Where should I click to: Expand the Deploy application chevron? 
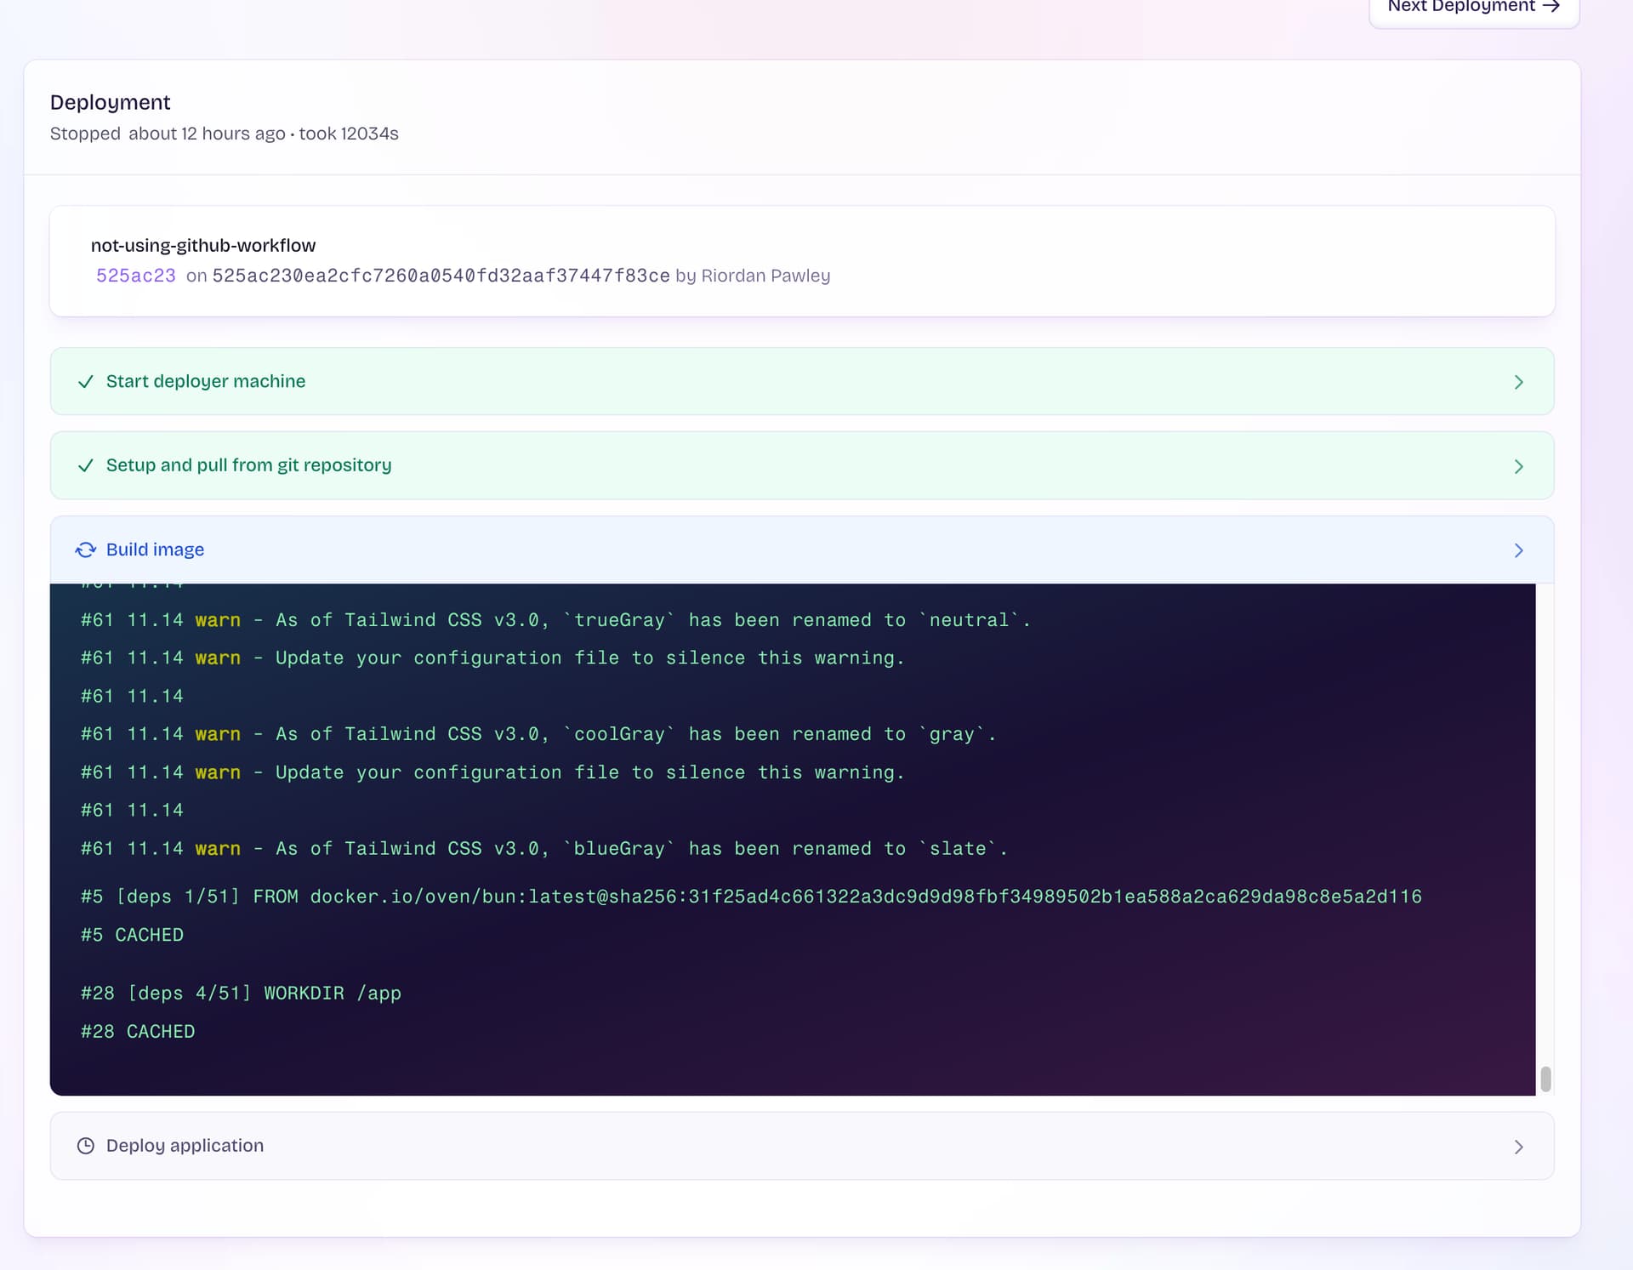click(x=1518, y=1147)
